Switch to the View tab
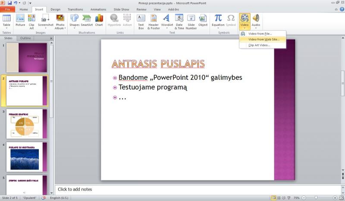The width and height of the screenshot is (345, 201). [157, 9]
